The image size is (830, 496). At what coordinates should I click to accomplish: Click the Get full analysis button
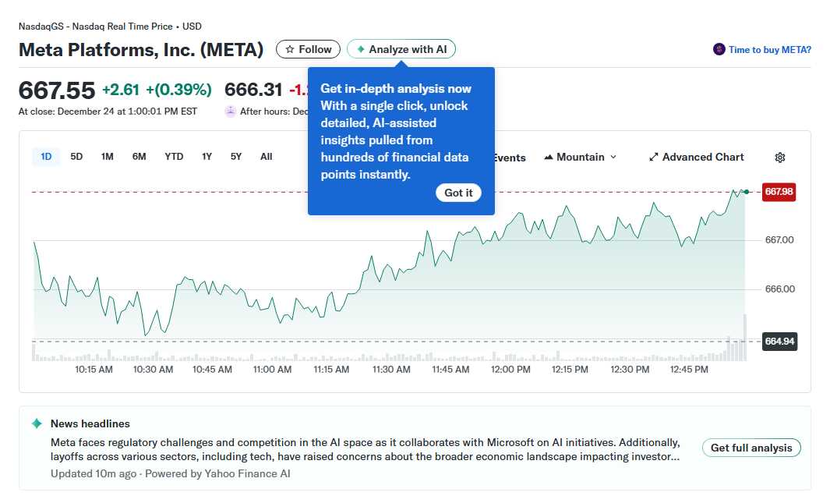(x=751, y=448)
